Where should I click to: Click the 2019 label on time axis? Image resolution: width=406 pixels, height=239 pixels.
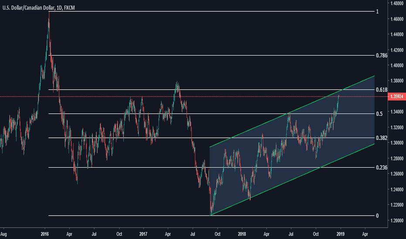[341, 234]
